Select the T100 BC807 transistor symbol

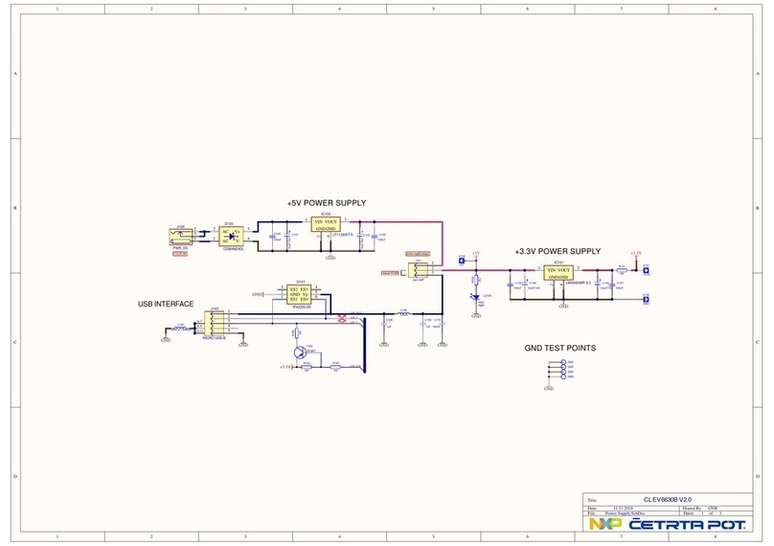(300, 353)
